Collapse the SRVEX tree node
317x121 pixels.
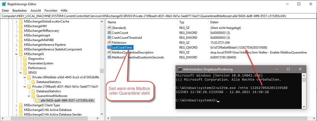tap(21, 73)
